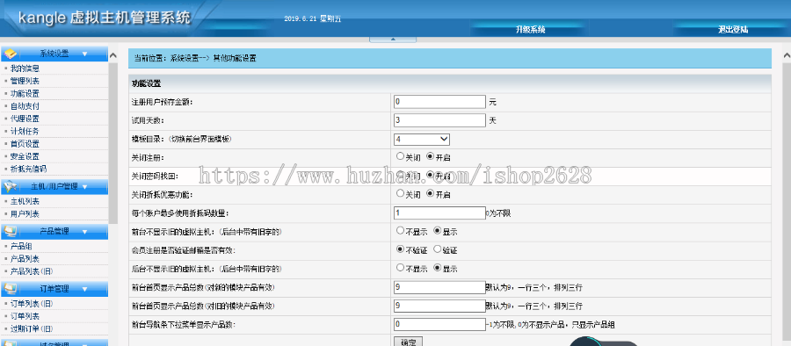
Task: Select 显示 for 后台不显示旧的虚拟主机
Action: (437, 268)
